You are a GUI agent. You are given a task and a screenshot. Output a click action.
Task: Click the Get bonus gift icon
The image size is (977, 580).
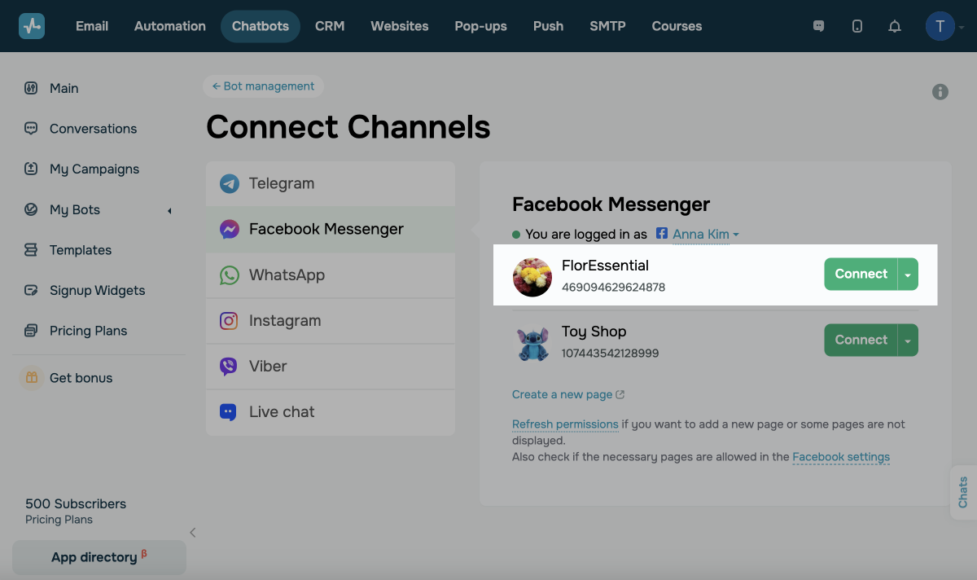31,377
